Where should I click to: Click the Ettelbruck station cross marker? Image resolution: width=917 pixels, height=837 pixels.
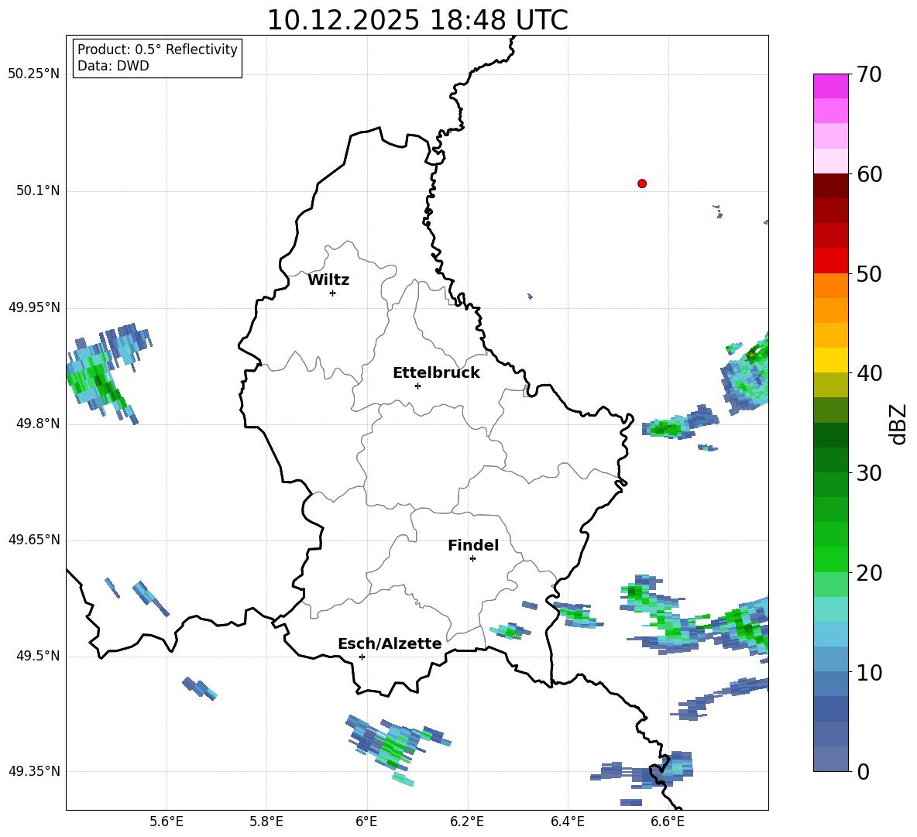(x=417, y=386)
